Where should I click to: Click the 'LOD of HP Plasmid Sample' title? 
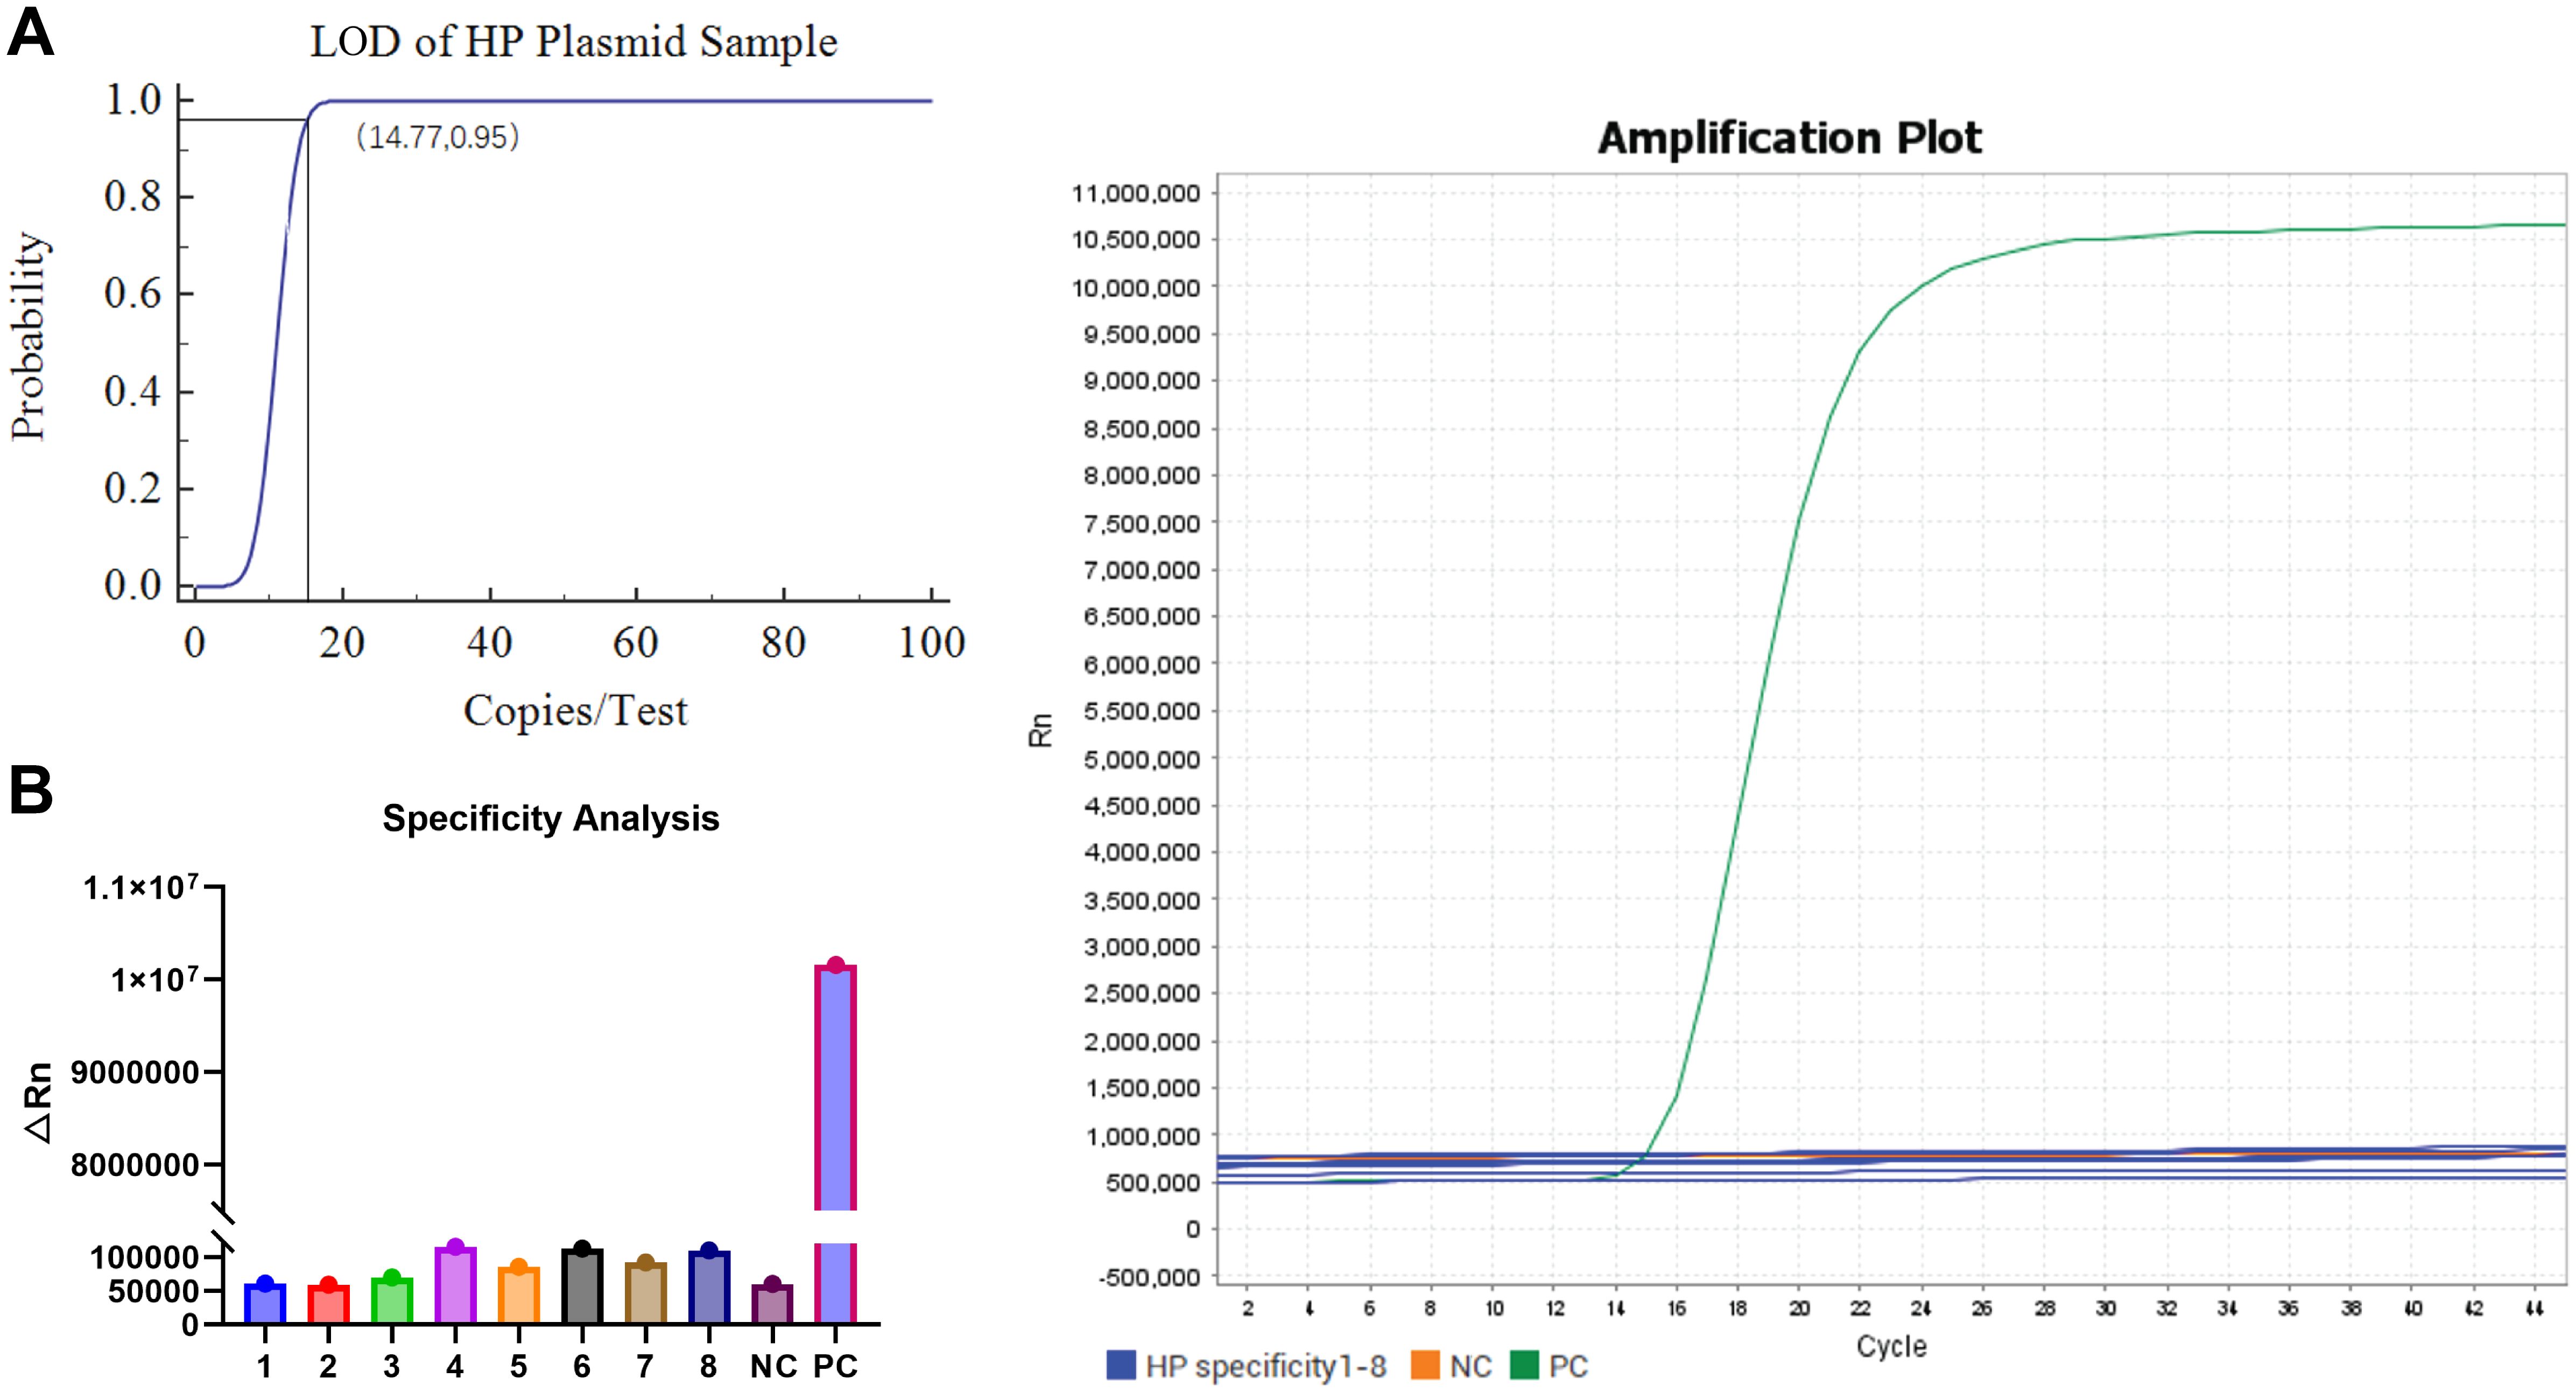[574, 42]
